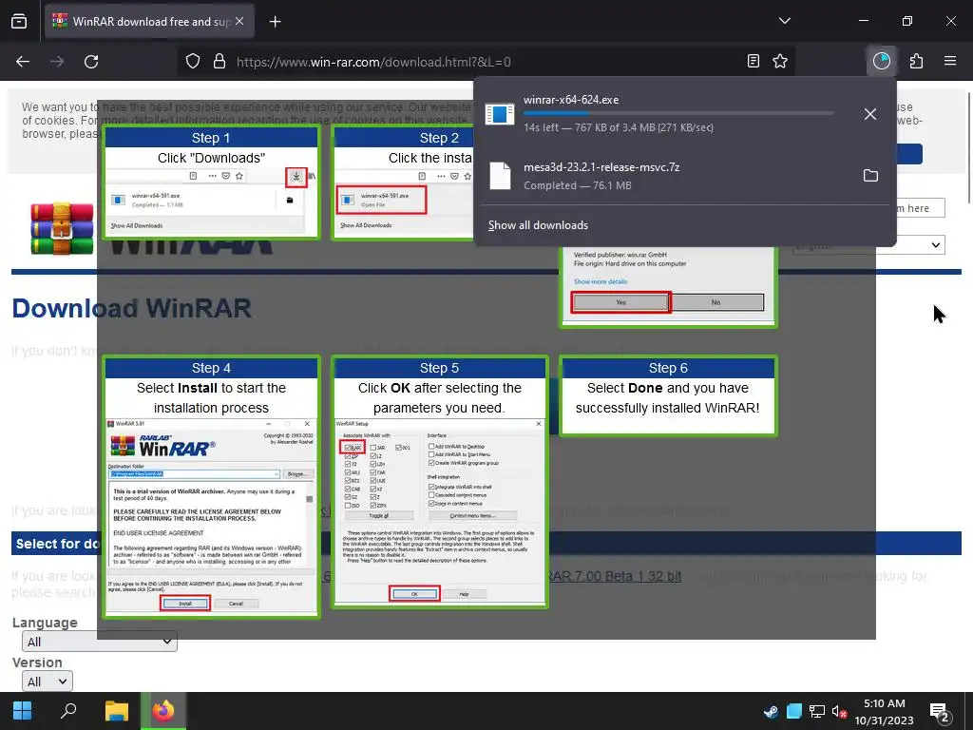Show mesa3d file in folder

coord(870,175)
